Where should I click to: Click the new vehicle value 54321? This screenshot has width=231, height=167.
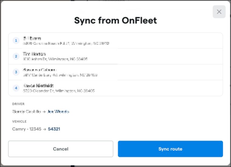click(54, 129)
